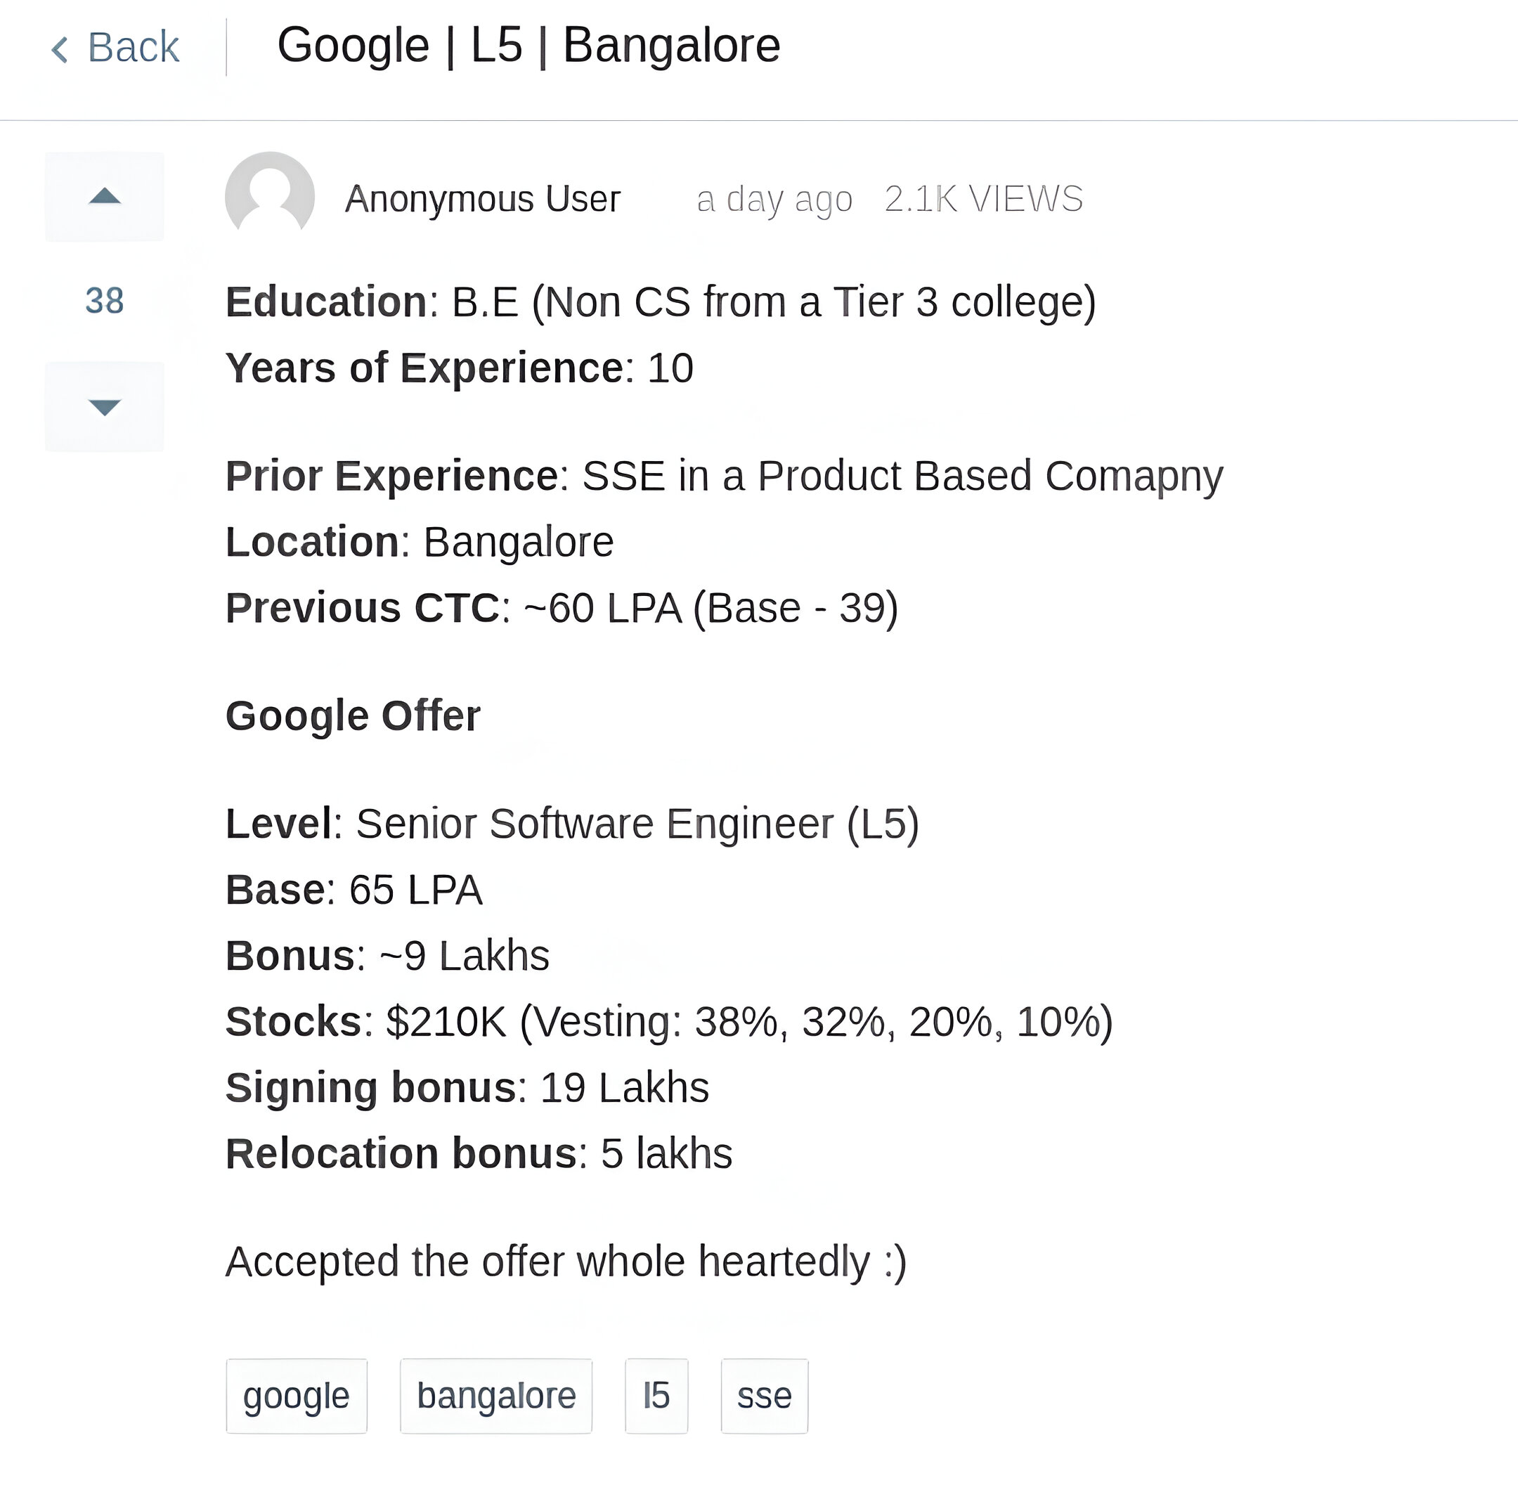Click the 'a day ago' timestamp
Viewport: 1518px width, 1504px height.
coord(774,199)
